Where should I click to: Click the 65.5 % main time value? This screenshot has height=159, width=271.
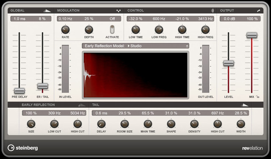point(148,113)
